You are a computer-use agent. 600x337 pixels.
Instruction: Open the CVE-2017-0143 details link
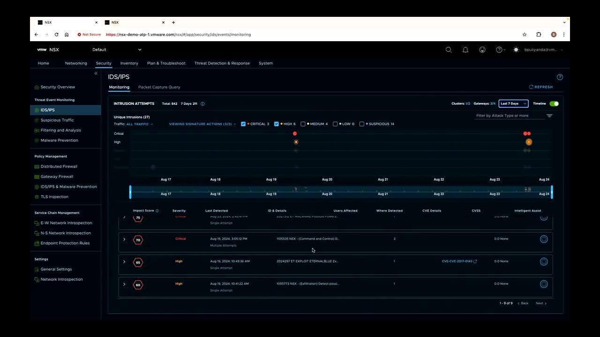(458, 261)
